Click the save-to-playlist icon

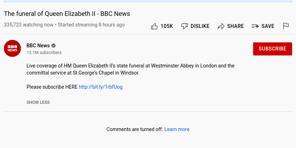[255, 26]
